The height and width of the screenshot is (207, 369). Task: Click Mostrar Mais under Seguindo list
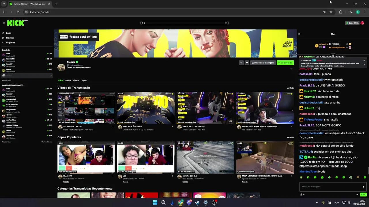pyautogui.click(x=7, y=80)
